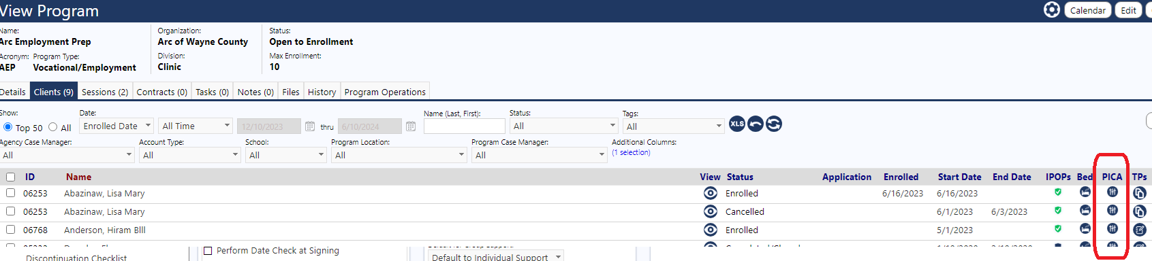The image size is (1152, 261).
Task: Check the box for the Abazinaw row enrolled 6/16/2023
Action: pyautogui.click(x=10, y=193)
